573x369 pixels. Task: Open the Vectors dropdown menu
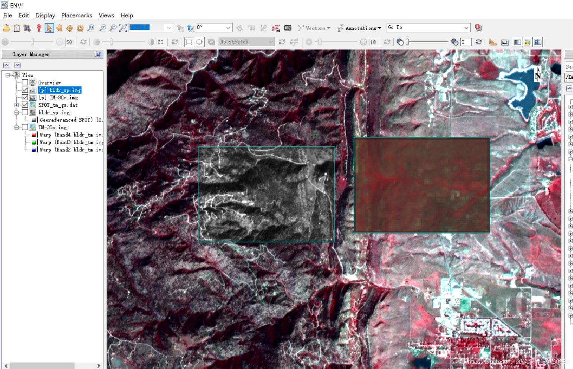coord(314,28)
